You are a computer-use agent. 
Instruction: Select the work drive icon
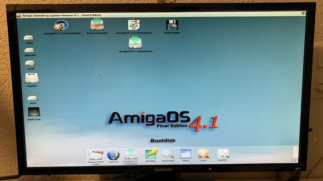click(x=33, y=98)
